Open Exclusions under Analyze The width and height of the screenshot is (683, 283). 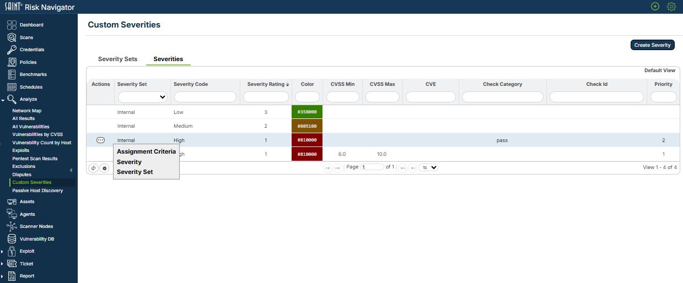click(24, 166)
